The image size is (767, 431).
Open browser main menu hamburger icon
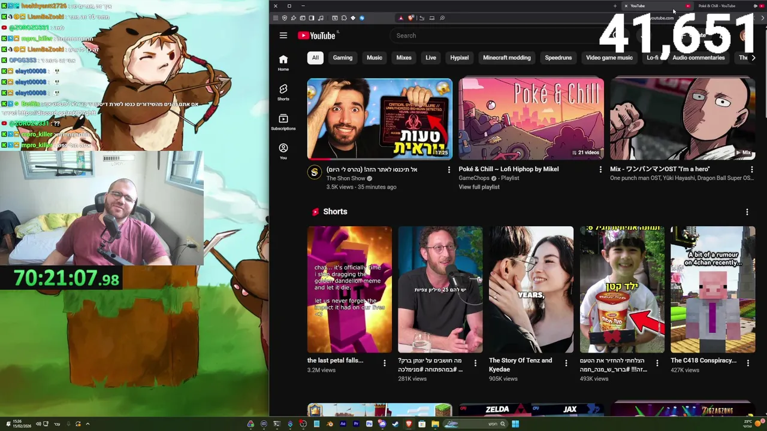pyautogui.click(x=276, y=18)
